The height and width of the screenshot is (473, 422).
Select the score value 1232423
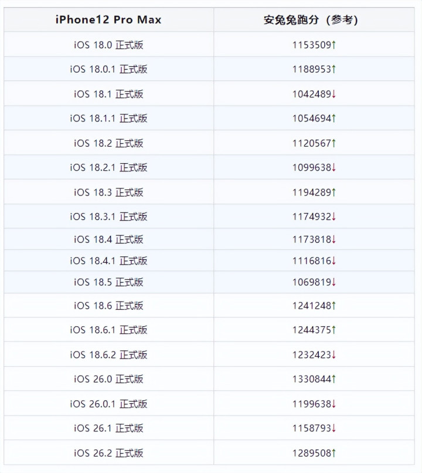[311, 354]
